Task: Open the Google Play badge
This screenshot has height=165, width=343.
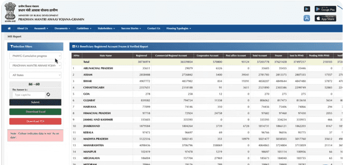Action: pyautogui.click(x=325, y=9)
